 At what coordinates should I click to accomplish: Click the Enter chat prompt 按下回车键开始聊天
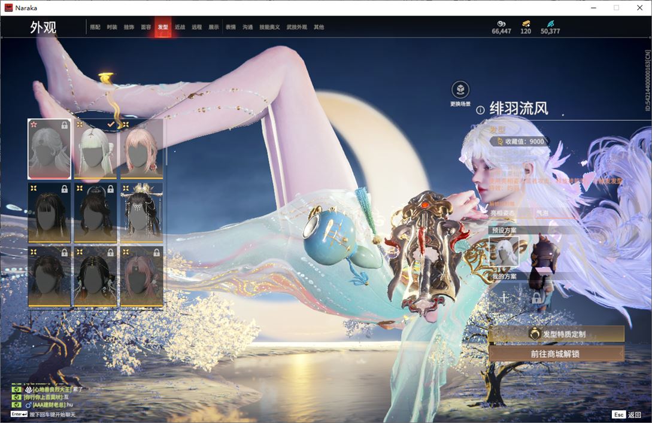point(43,415)
